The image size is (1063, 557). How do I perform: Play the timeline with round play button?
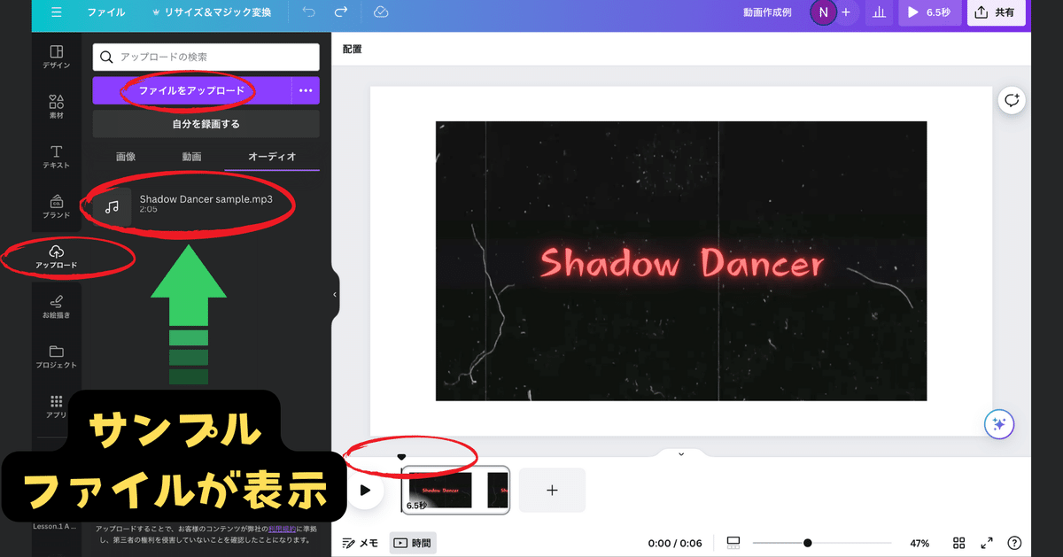click(x=365, y=490)
